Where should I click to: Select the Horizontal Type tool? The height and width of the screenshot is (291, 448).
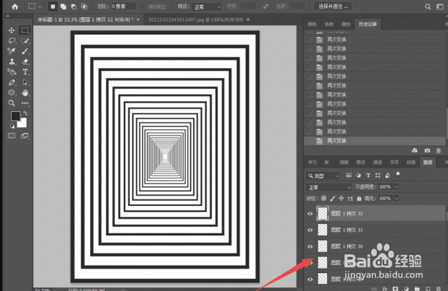pyautogui.click(x=25, y=72)
